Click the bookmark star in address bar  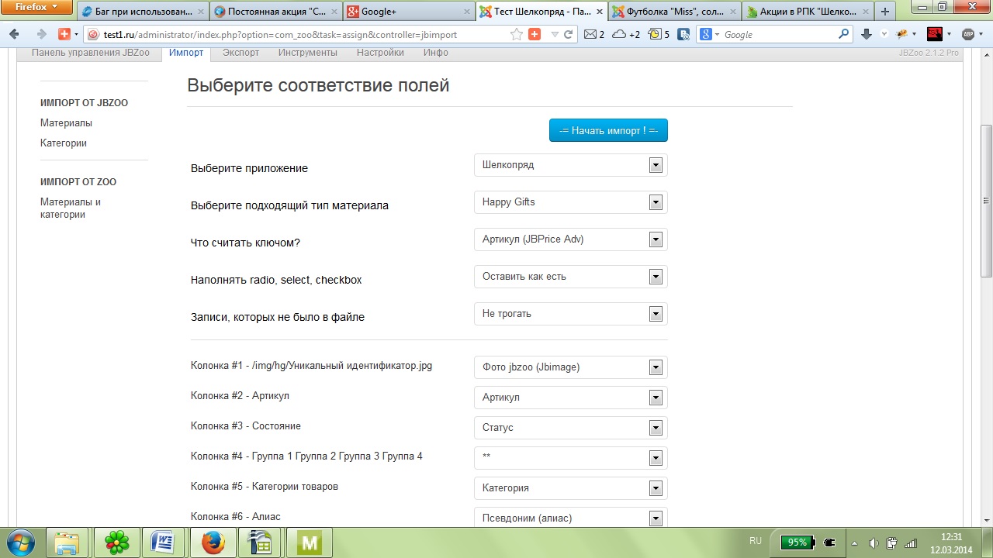coord(517,34)
